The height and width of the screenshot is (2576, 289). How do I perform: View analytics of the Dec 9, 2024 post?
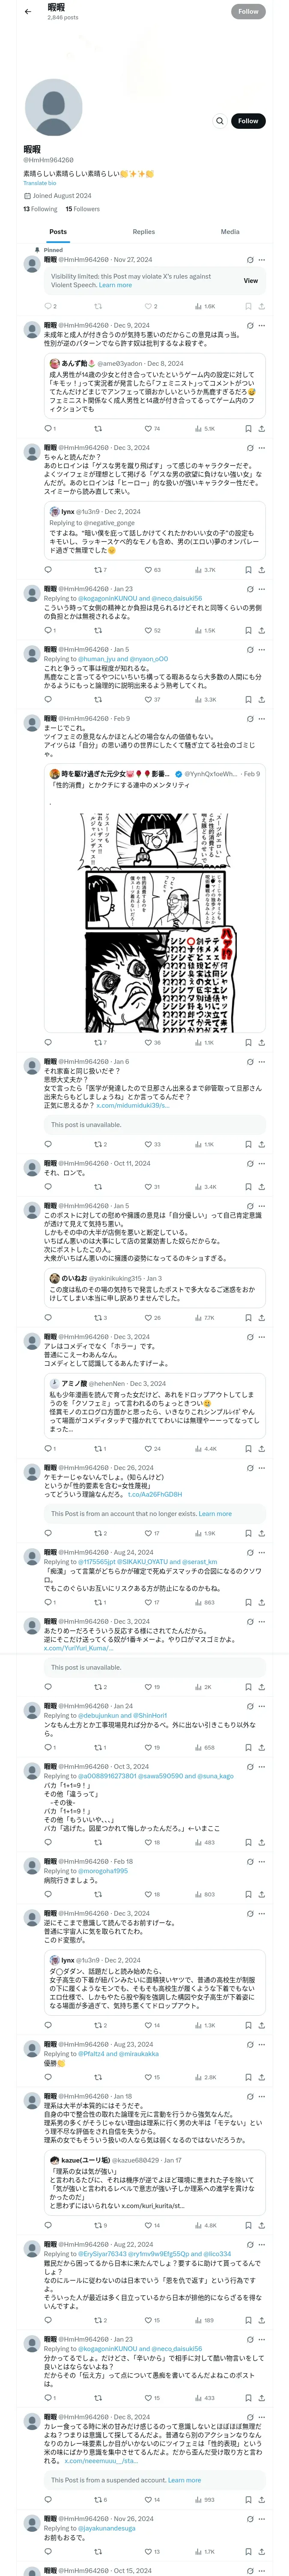pyautogui.click(x=206, y=428)
